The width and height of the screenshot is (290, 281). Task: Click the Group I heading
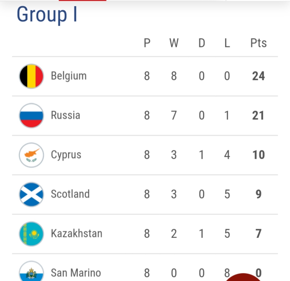pos(47,14)
